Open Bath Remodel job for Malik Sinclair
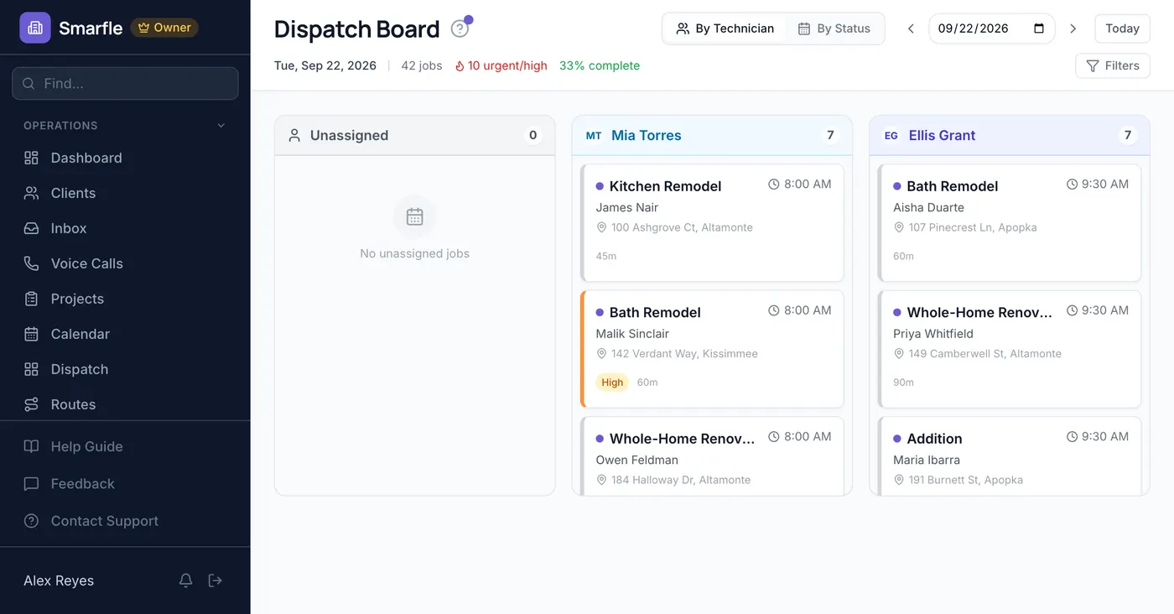 pyautogui.click(x=712, y=349)
